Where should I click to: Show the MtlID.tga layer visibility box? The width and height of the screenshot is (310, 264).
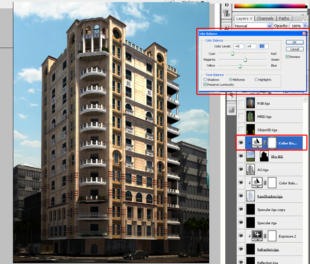coord(241,116)
